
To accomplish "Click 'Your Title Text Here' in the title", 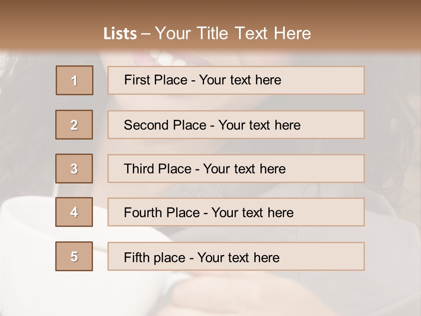I will coord(233,34).
